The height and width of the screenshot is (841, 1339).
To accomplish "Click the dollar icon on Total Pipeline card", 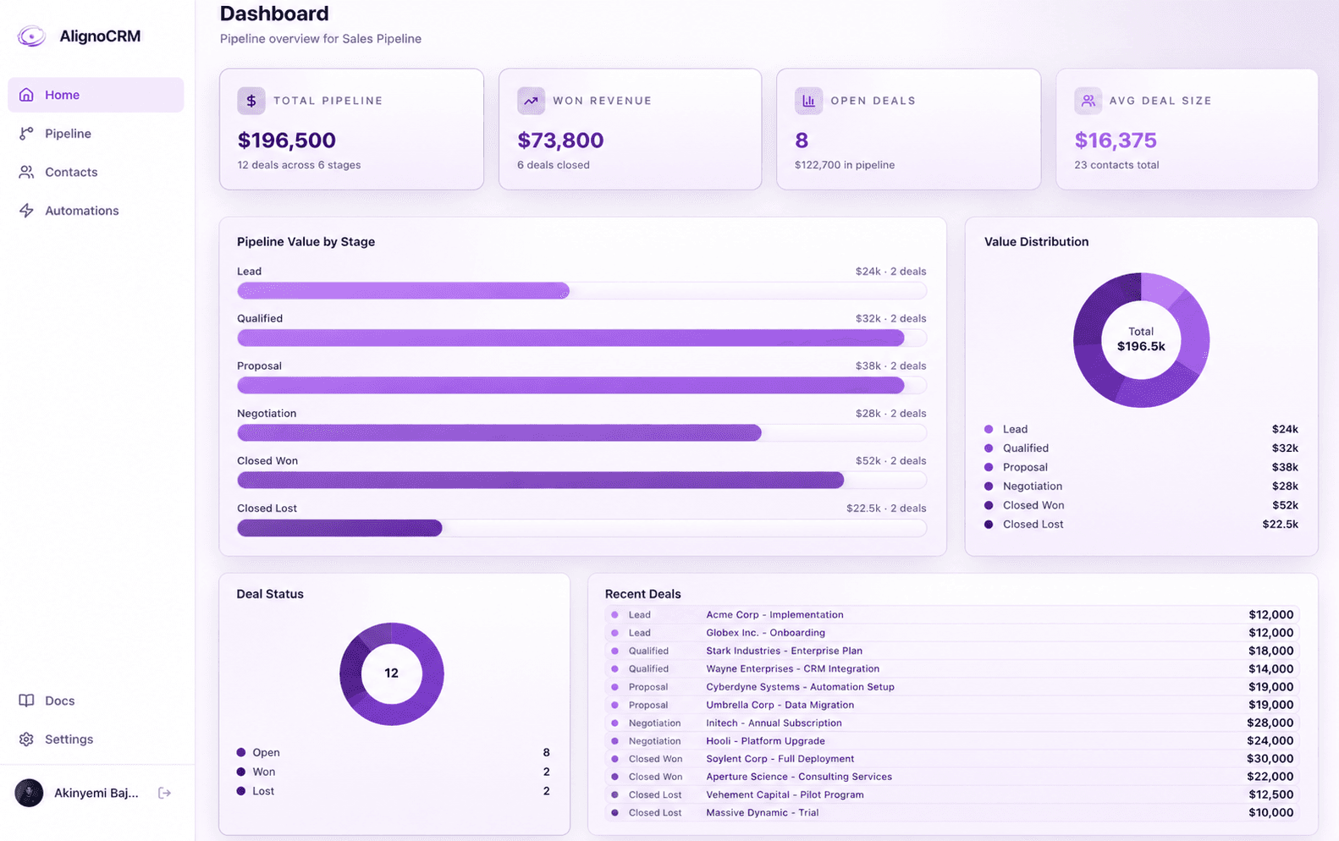I will (x=251, y=101).
